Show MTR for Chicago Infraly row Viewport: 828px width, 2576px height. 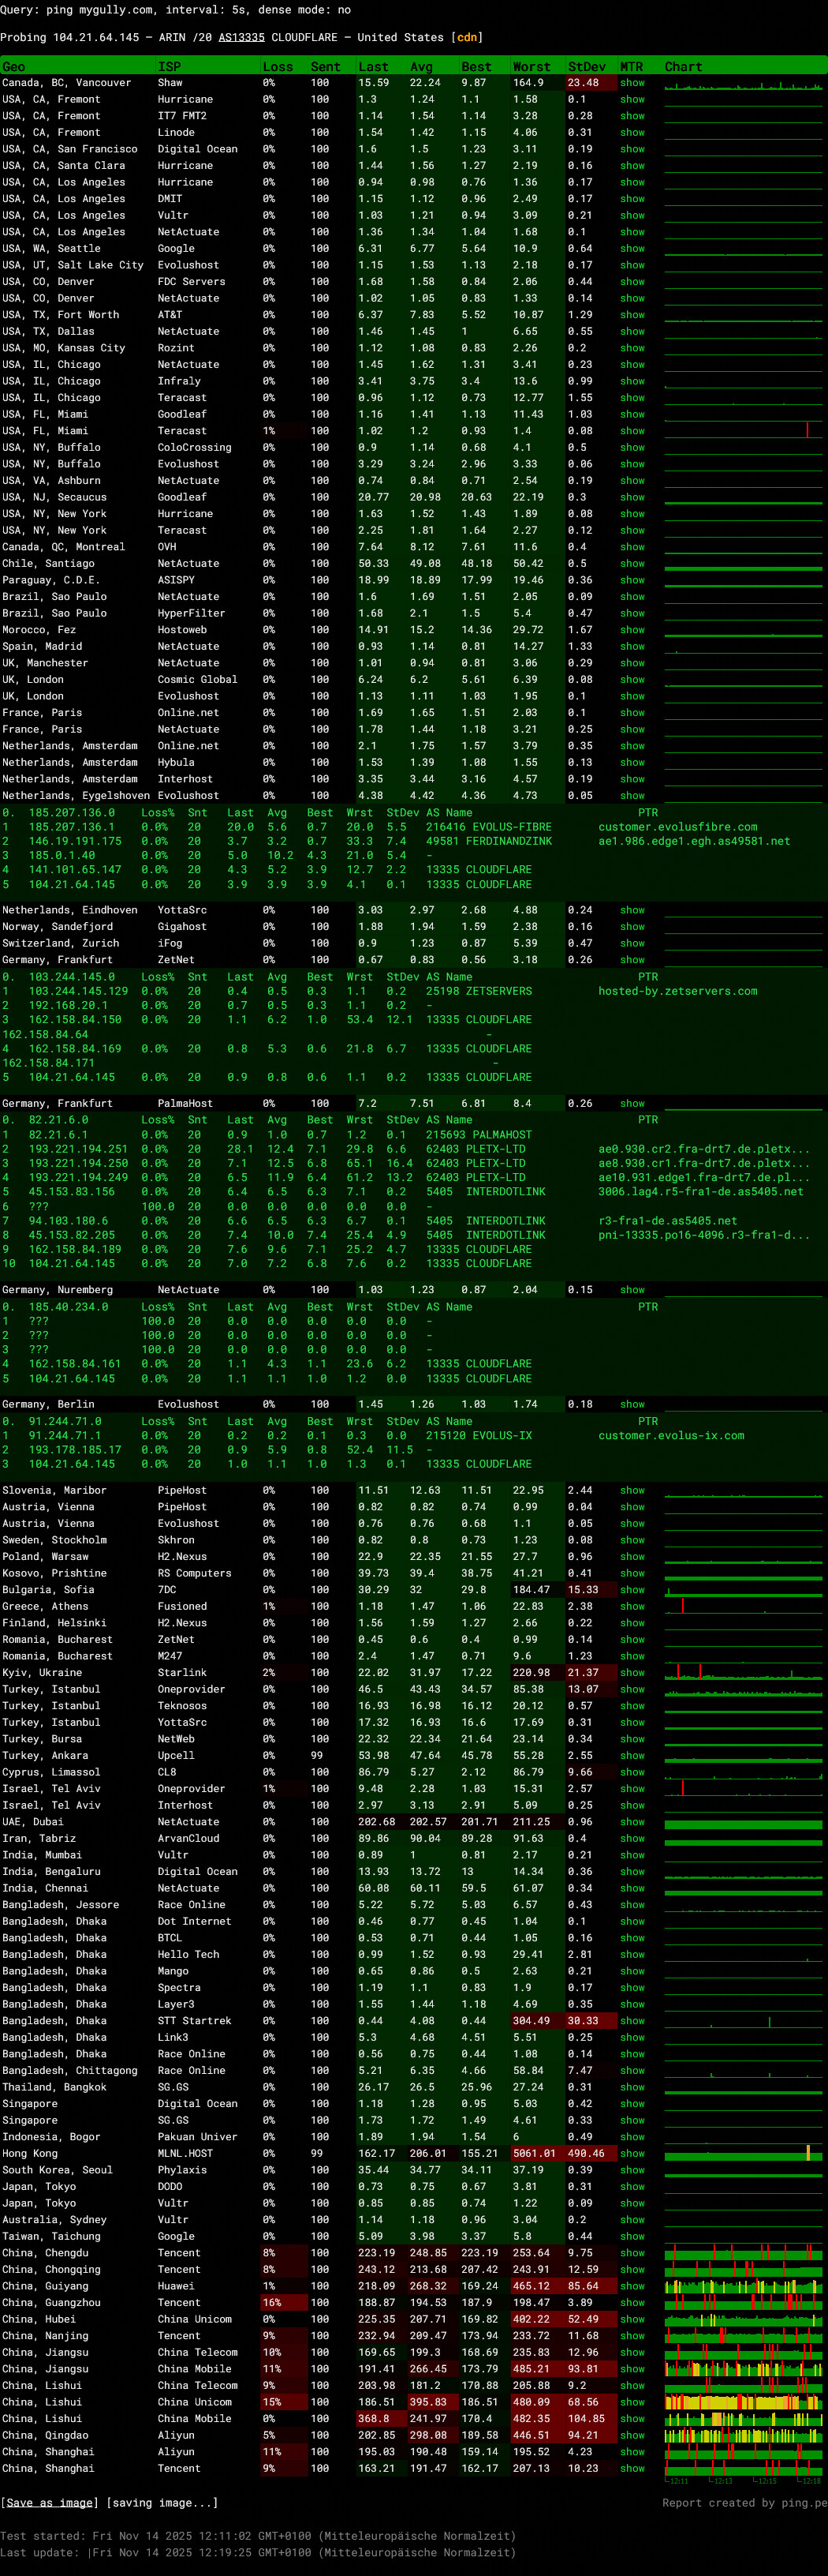[632, 381]
